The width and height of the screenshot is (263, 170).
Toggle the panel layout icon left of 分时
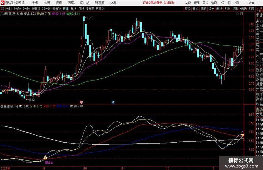coord(2,9)
